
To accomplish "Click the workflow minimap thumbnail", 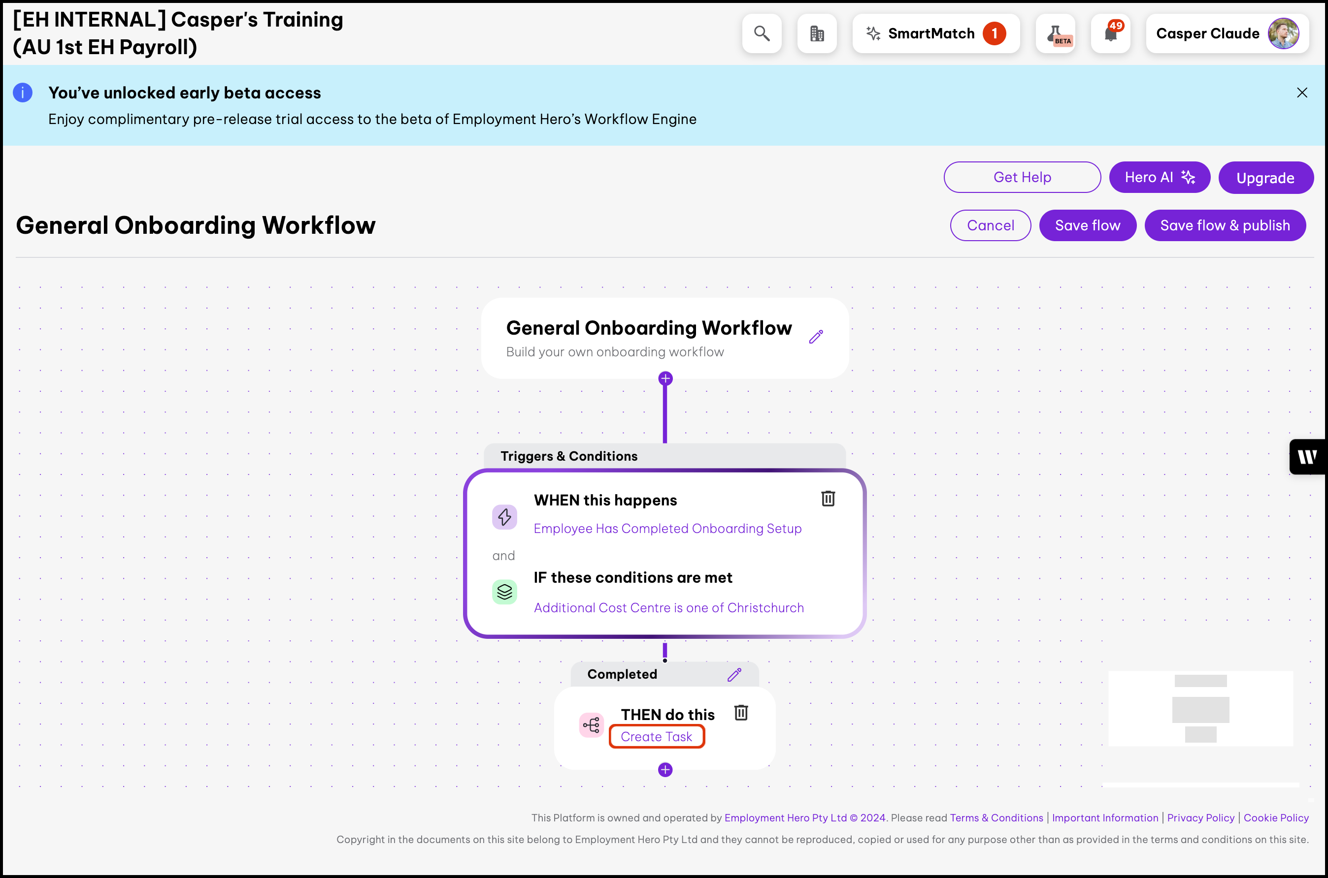I will click(1200, 709).
